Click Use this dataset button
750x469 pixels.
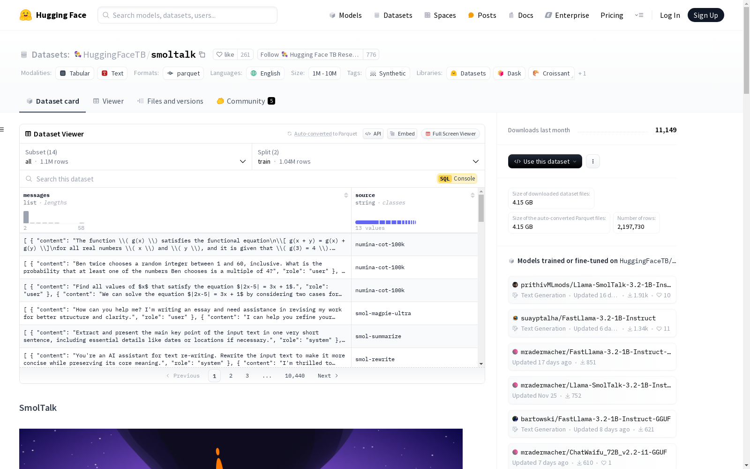pos(545,161)
